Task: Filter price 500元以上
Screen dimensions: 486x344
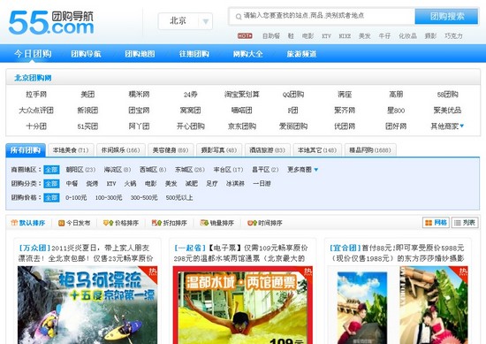Action: pos(179,197)
